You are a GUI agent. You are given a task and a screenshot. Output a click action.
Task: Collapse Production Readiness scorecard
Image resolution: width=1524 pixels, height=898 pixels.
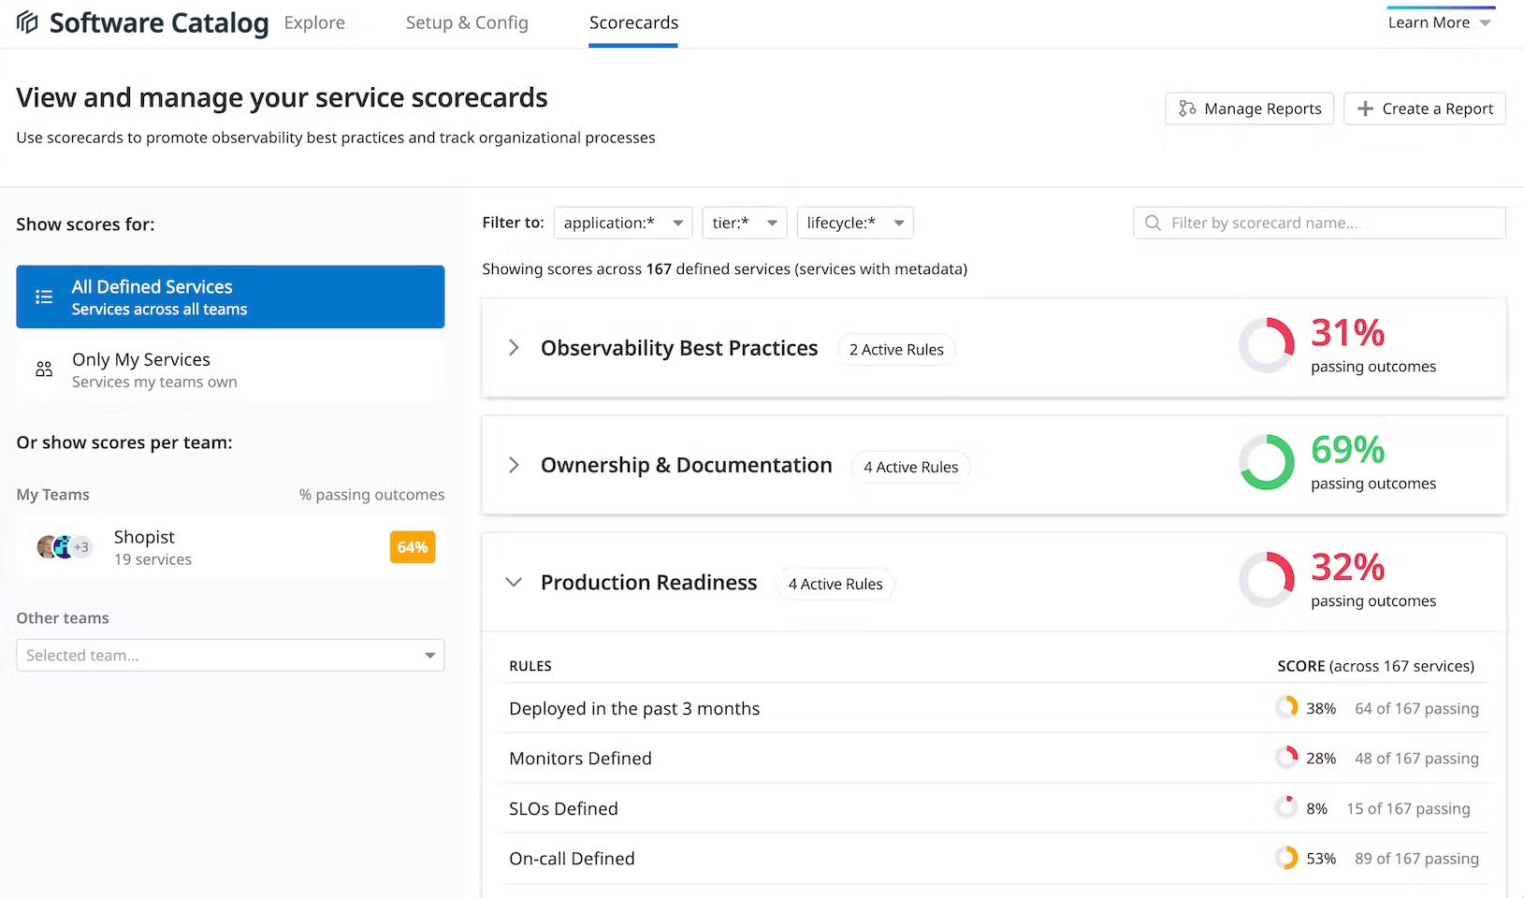[x=514, y=582]
